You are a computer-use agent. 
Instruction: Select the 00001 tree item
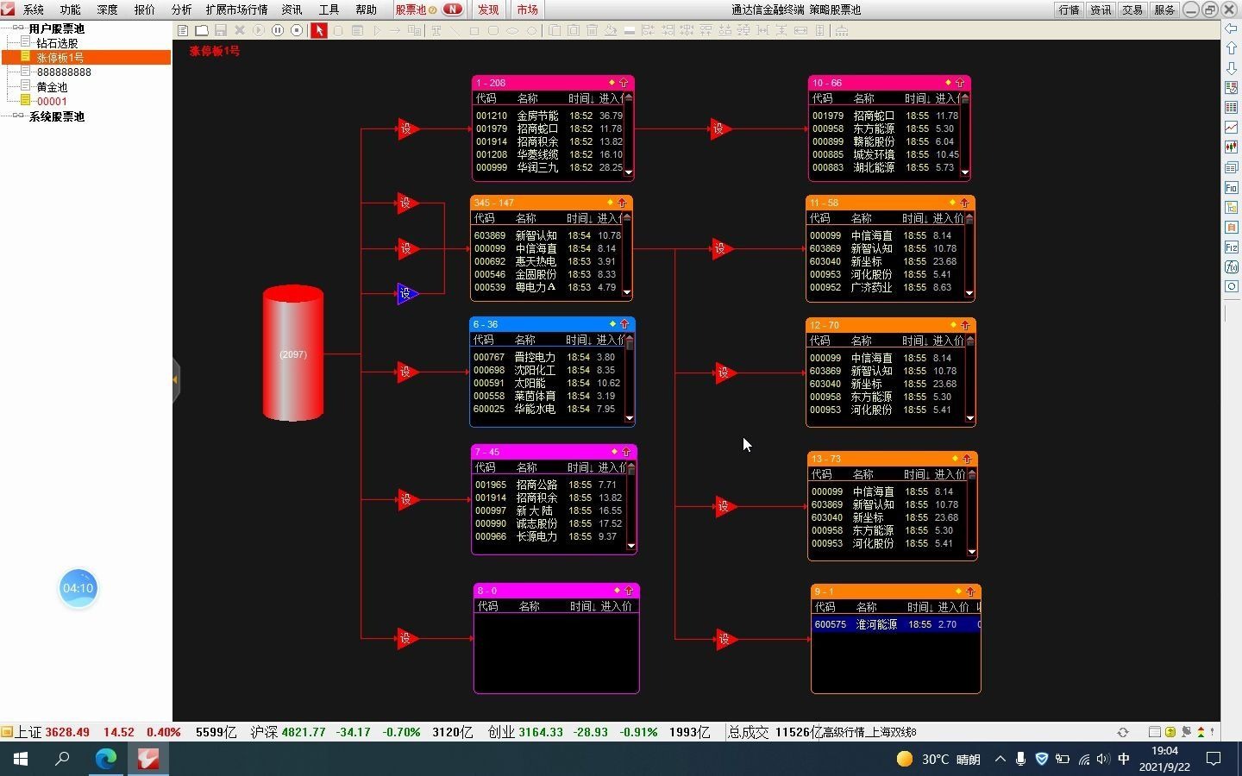point(52,101)
